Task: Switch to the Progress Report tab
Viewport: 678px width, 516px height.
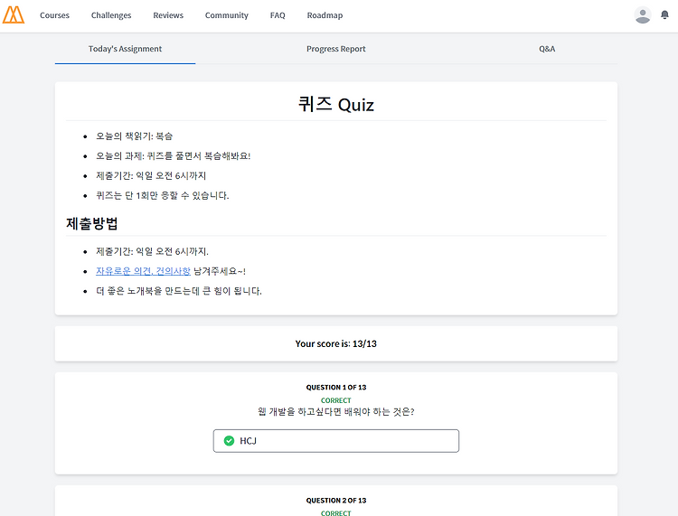Action: [336, 49]
